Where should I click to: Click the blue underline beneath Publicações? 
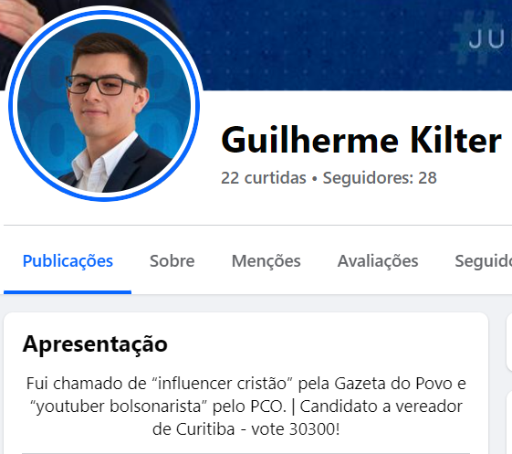(68, 292)
